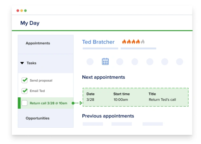Select the circle icon left of calendar

(x=90, y=62)
